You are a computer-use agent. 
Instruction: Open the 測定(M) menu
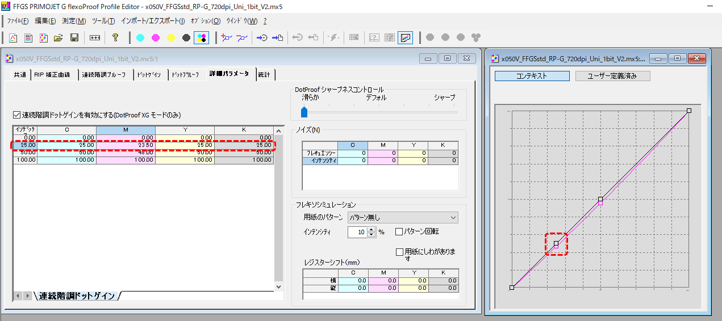[x=74, y=21]
